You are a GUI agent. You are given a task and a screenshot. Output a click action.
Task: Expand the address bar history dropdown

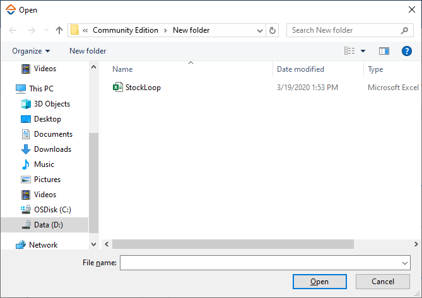pyautogui.click(x=261, y=30)
